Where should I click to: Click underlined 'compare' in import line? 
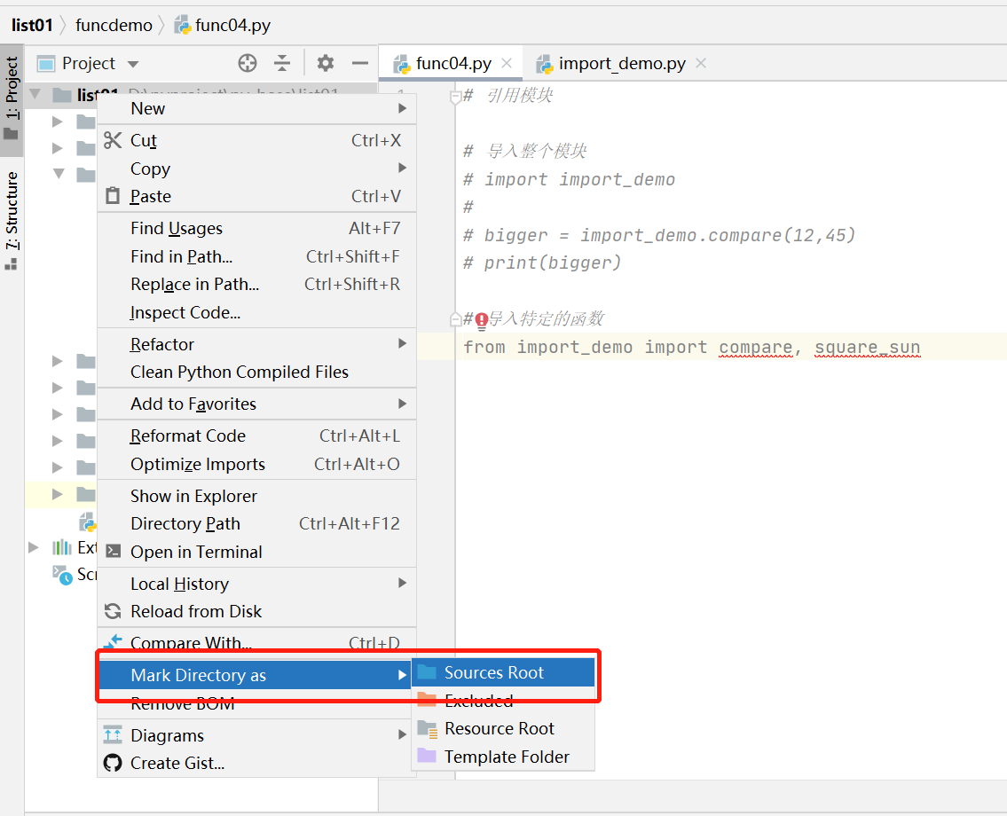(x=755, y=348)
